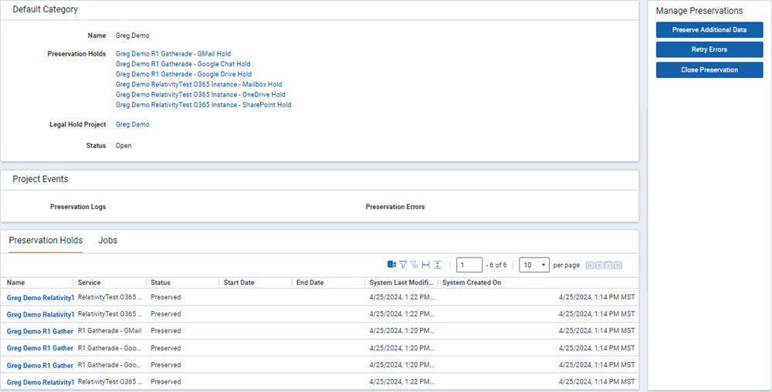Toggle row height with vertical arrows icon
Viewport: 772px width, 392px height.
pyautogui.click(x=437, y=265)
